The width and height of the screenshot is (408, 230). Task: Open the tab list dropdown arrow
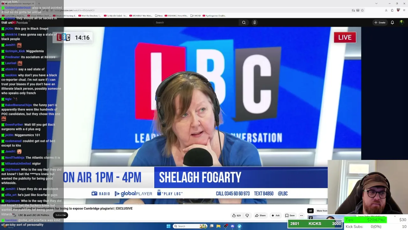pyautogui.click(x=376, y=4)
